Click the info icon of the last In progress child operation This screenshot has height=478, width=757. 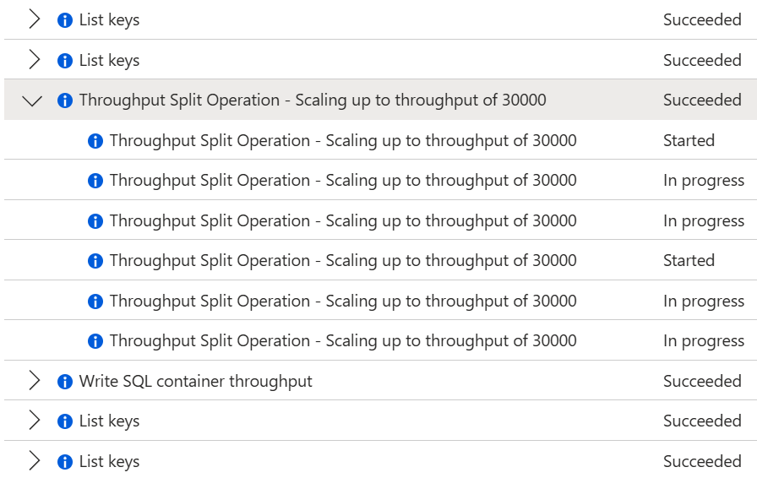click(95, 341)
